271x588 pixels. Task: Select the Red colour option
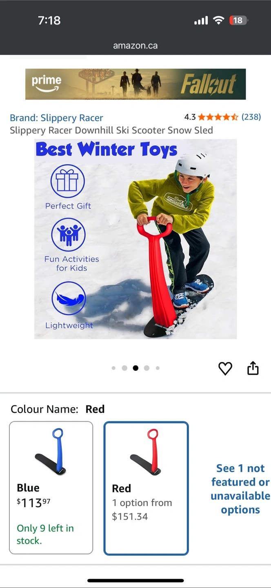(x=146, y=488)
